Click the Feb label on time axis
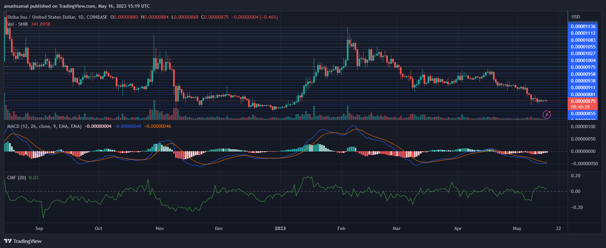 (341, 228)
